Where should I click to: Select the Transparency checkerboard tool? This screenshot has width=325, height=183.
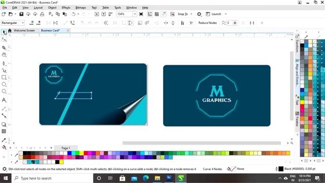[4, 131]
